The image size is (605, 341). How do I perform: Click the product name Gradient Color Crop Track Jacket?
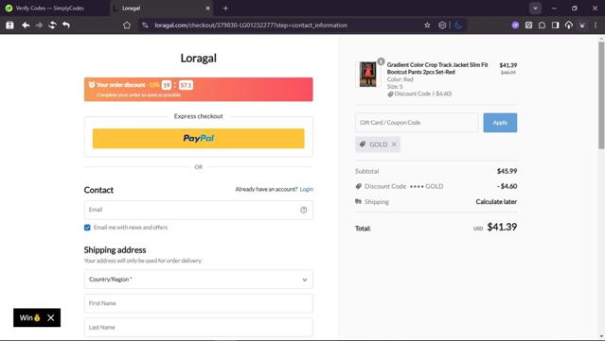coord(437,69)
